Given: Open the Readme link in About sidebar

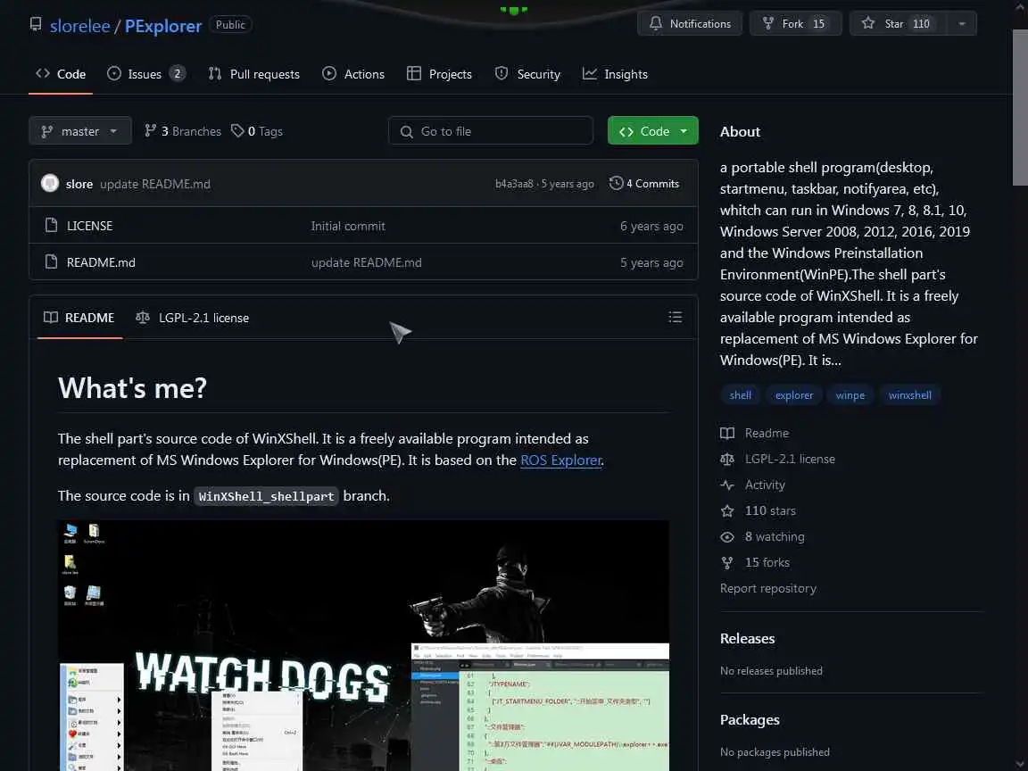Looking at the screenshot, I should [755, 434].
